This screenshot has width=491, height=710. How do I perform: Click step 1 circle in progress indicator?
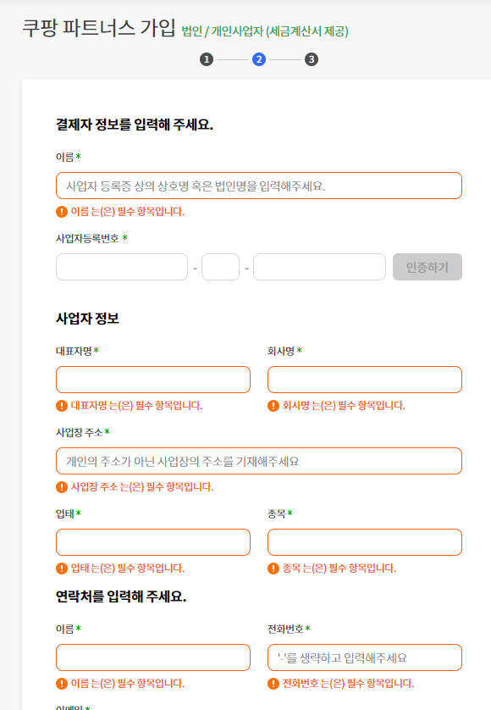[207, 59]
